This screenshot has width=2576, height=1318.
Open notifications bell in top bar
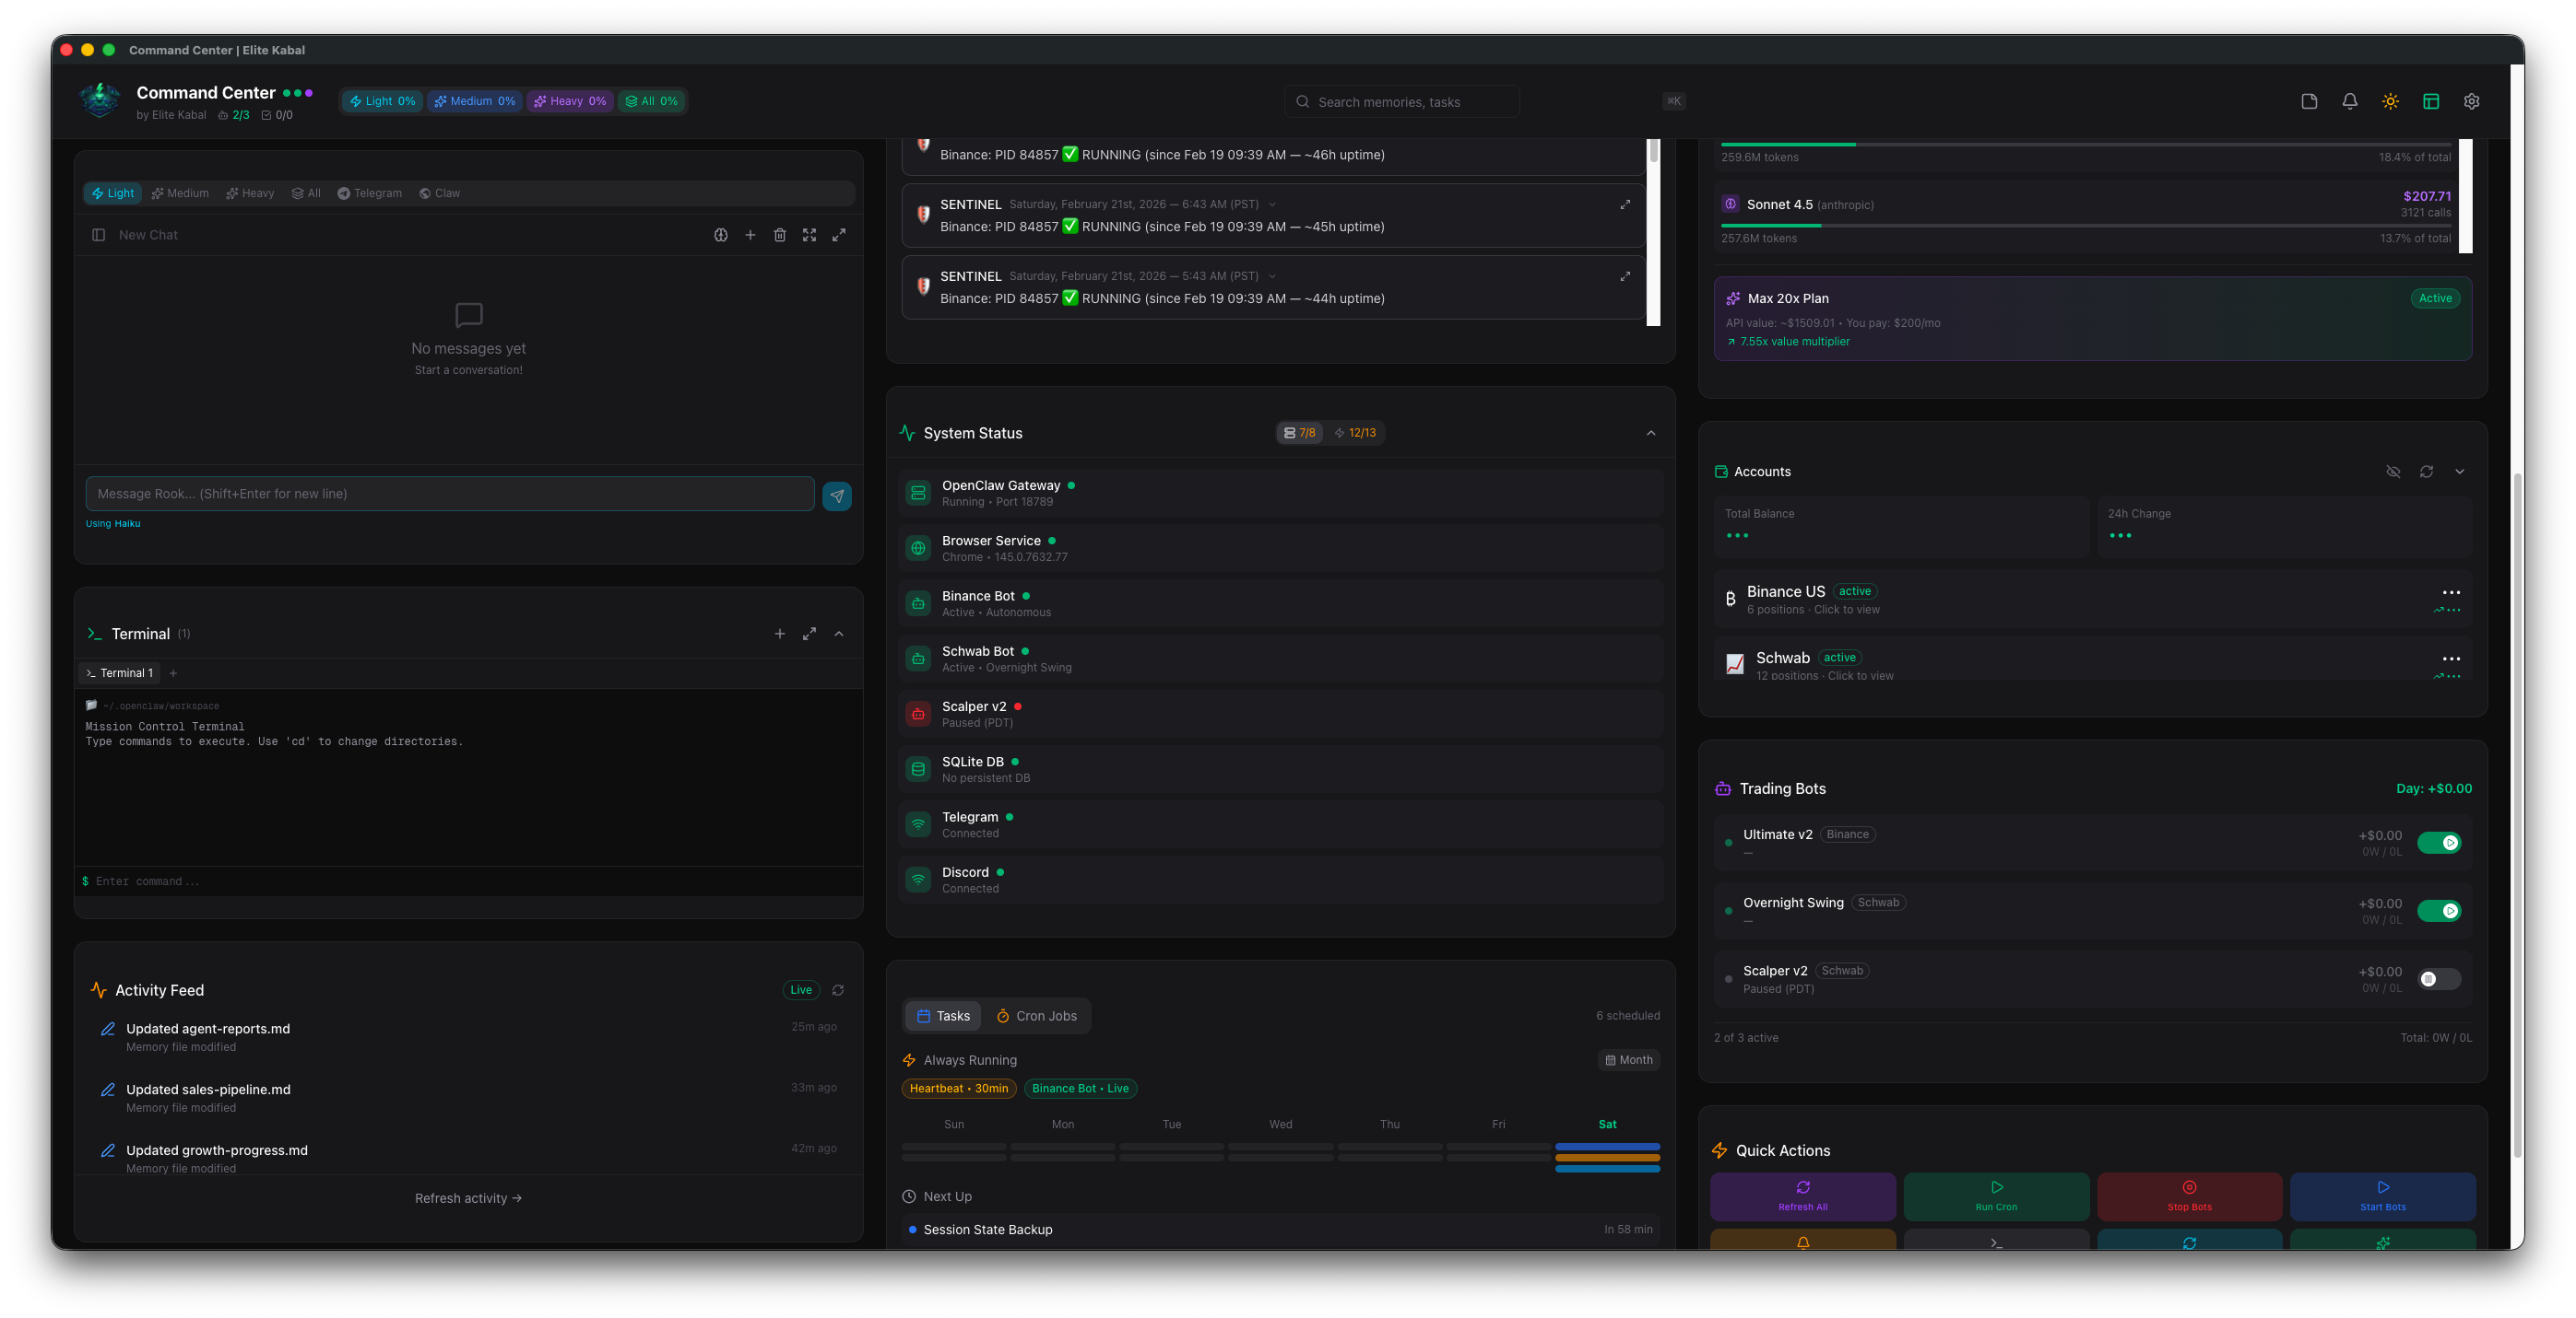click(x=2349, y=101)
